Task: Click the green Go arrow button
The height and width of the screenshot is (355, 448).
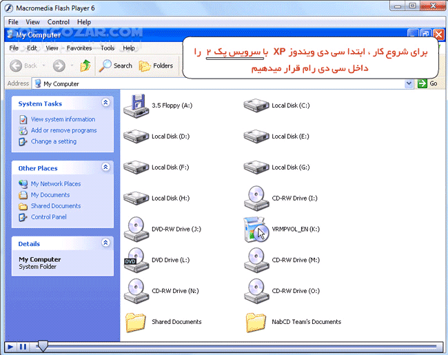Action: click(422, 83)
